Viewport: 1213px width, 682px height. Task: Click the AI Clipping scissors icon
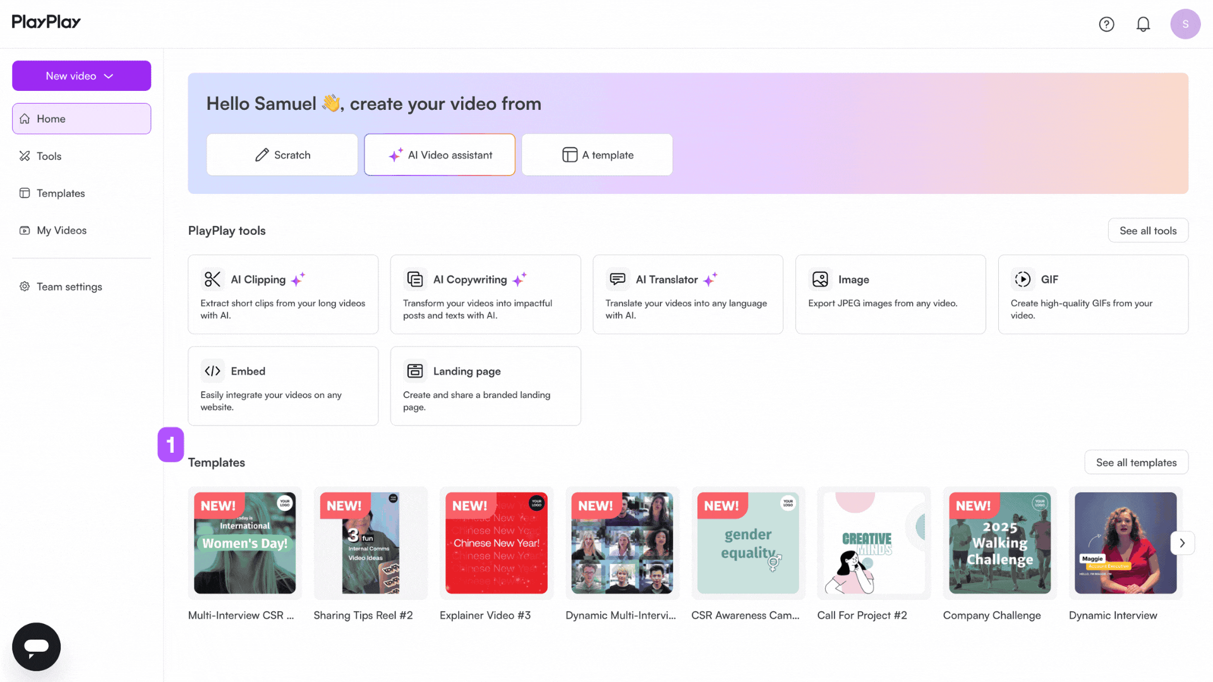pyautogui.click(x=213, y=279)
